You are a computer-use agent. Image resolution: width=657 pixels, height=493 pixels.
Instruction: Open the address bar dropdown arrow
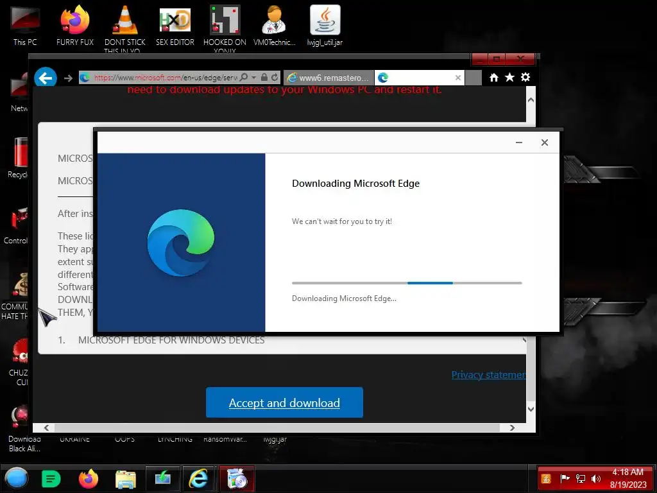coord(253,77)
